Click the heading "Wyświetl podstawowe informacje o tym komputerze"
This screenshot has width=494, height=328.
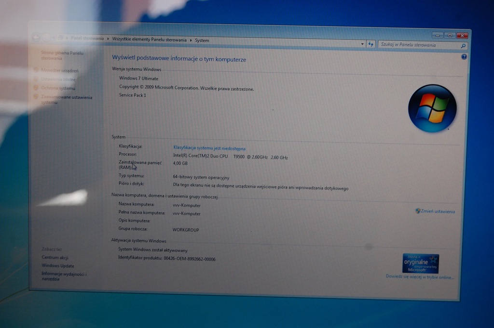click(179, 58)
